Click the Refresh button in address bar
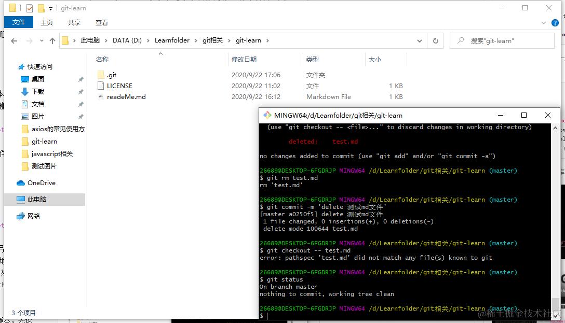The width and height of the screenshot is (565, 323). [436, 40]
